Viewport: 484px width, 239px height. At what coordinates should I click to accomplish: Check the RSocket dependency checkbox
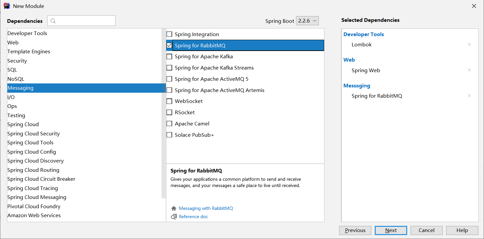(170, 112)
